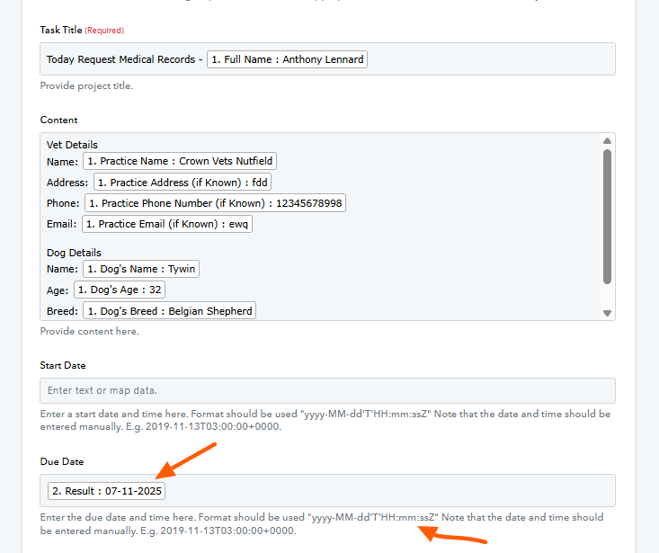
Task: Click the Content scrollbar up arrow
Action: (607, 141)
